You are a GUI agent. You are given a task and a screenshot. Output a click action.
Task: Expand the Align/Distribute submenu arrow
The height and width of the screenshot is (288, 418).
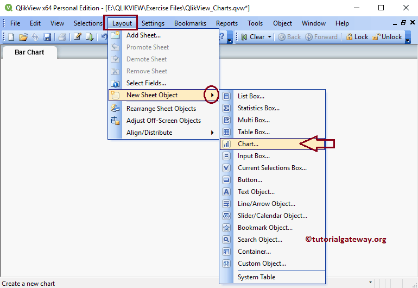pos(212,133)
